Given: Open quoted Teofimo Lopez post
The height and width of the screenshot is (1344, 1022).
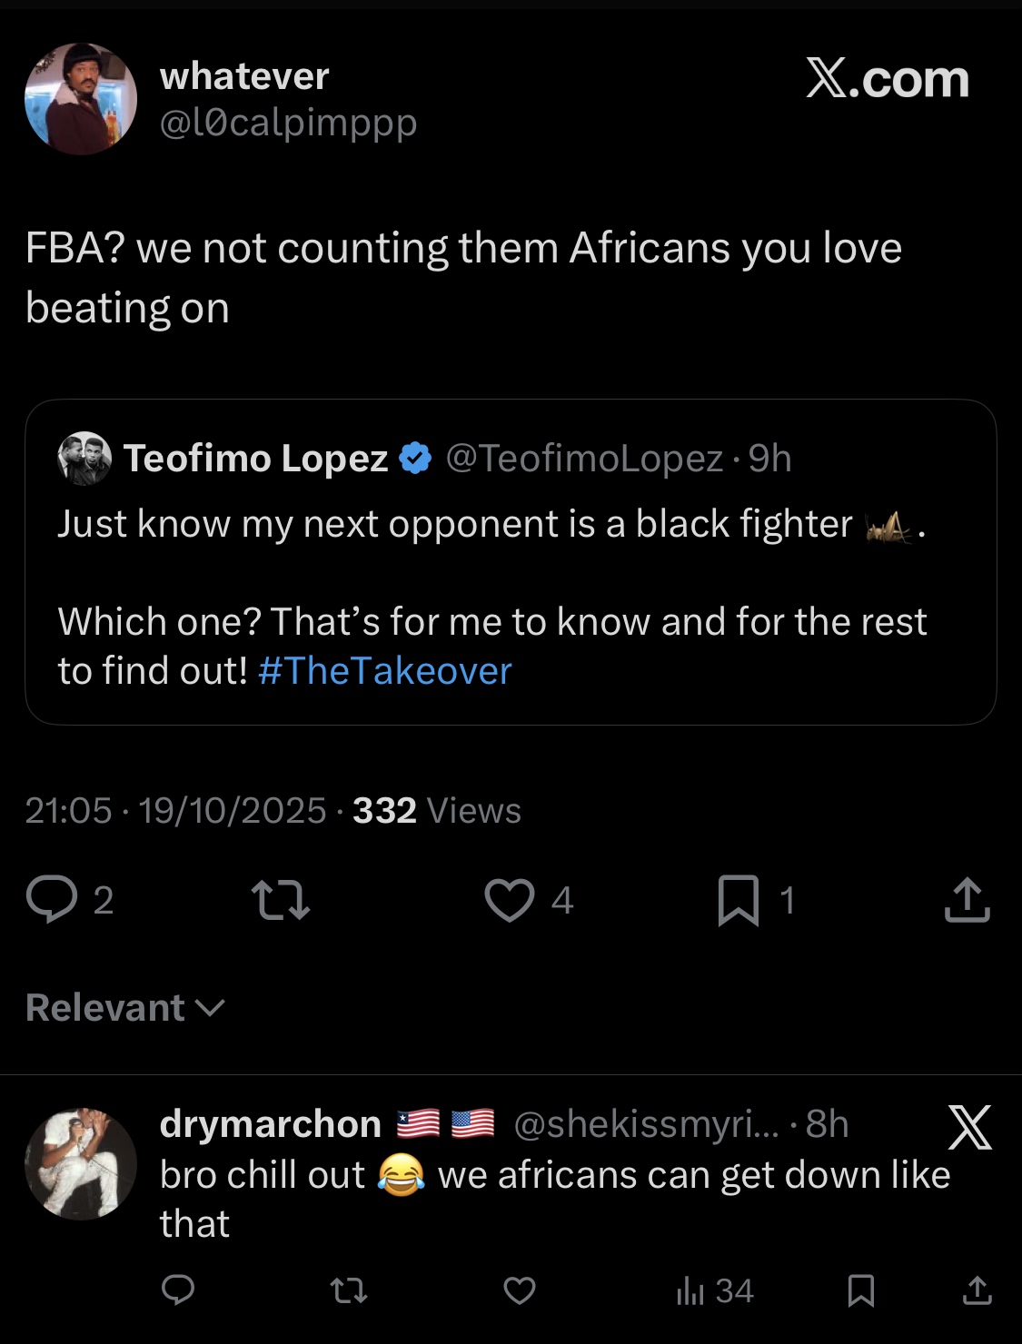Looking at the screenshot, I should [x=511, y=562].
